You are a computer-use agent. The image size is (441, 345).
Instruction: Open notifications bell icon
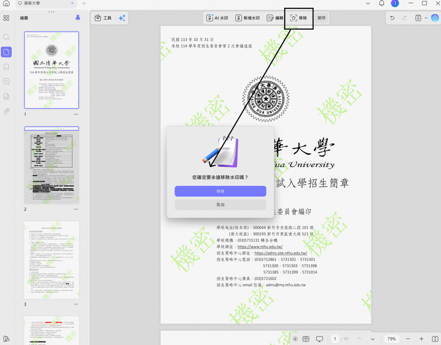(382, 3)
